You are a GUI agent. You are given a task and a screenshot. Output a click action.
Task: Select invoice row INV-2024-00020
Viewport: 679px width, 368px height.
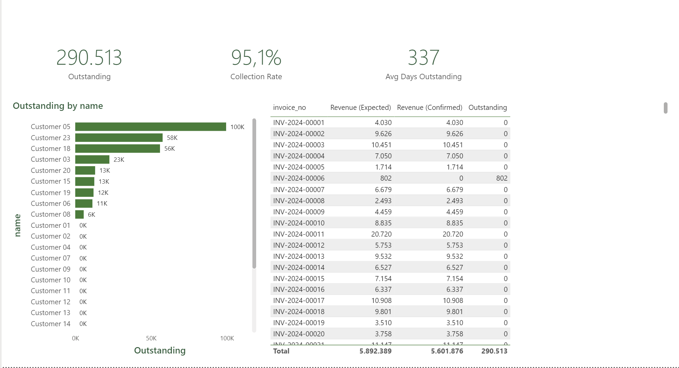point(390,334)
